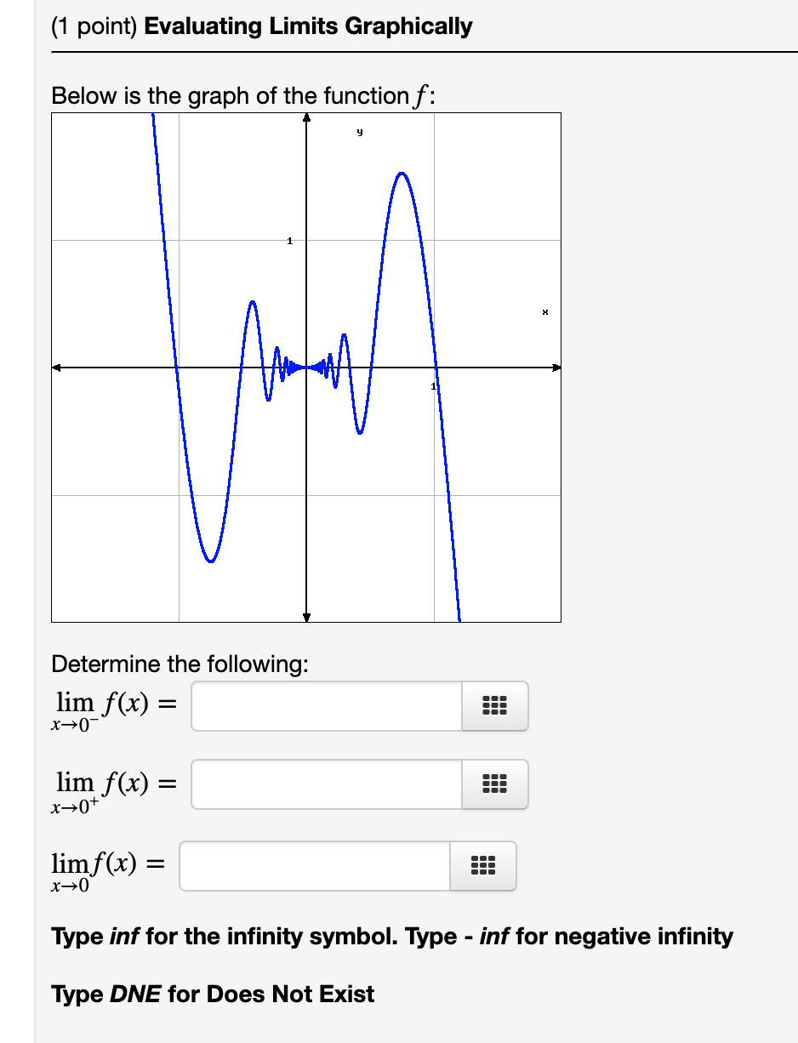
Task: Click the leftward arrow on the x-axis
Action: [56, 368]
